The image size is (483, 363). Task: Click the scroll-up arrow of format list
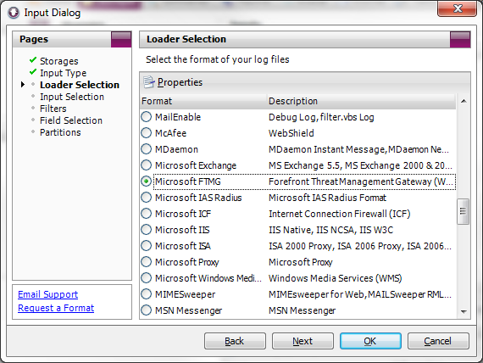click(464, 101)
